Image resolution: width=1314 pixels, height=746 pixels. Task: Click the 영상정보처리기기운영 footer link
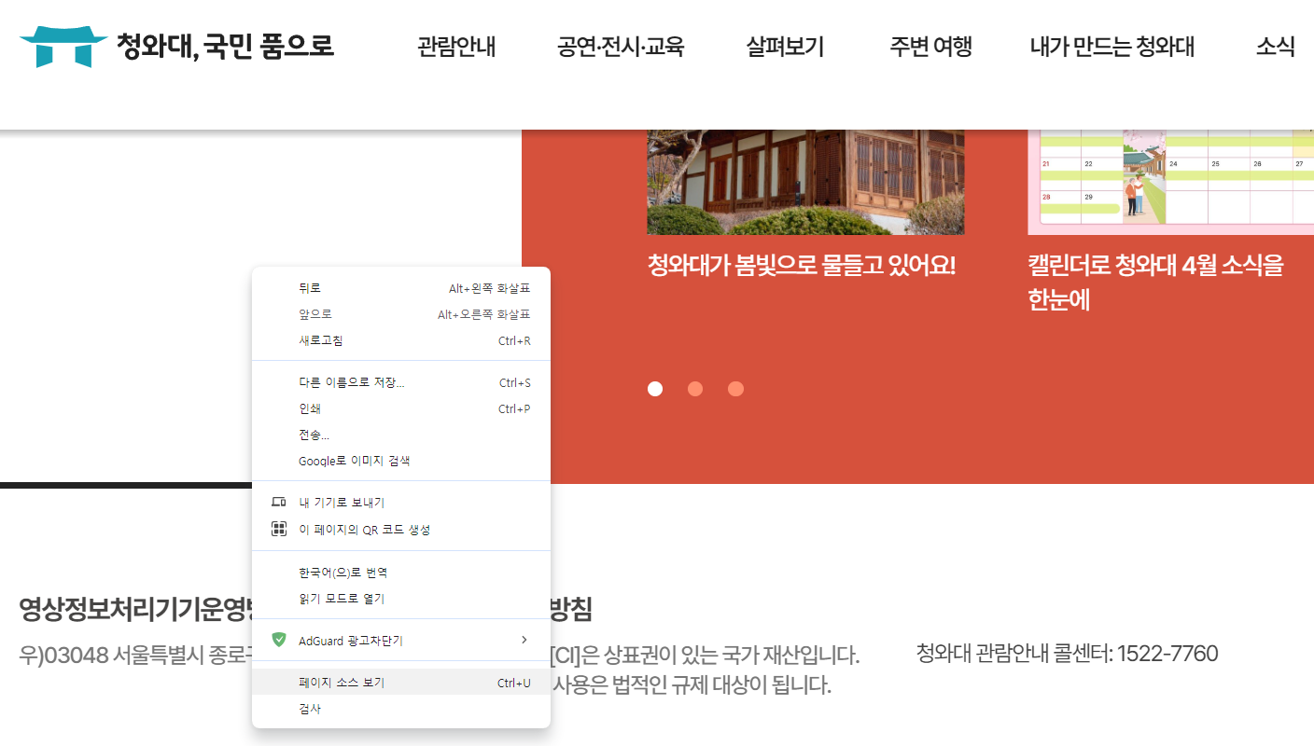pos(135,609)
